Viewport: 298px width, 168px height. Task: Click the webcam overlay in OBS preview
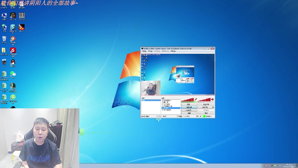(x=151, y=88)
